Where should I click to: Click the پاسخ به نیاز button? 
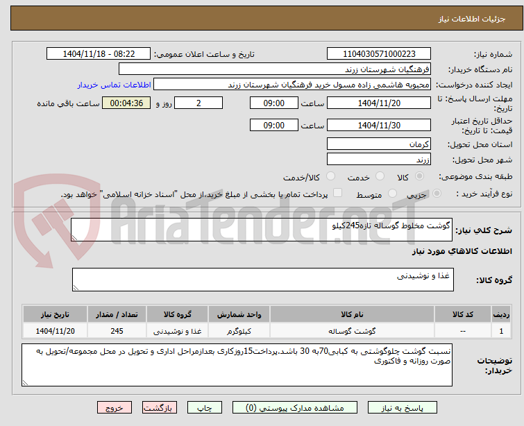pyautogui.click(x=403, y=408)
